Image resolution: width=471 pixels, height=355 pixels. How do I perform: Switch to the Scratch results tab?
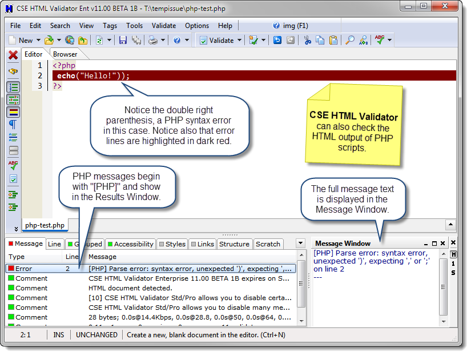(x=268, y=244)
